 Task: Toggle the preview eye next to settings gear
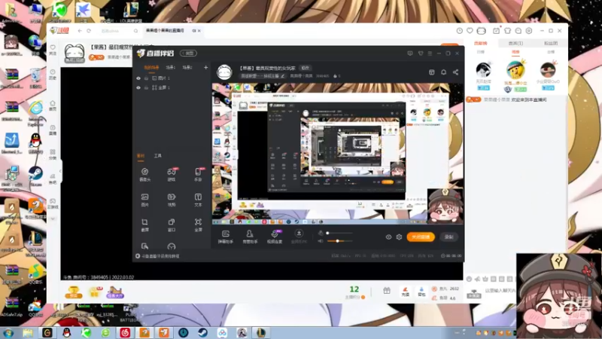tap(388, 237)
